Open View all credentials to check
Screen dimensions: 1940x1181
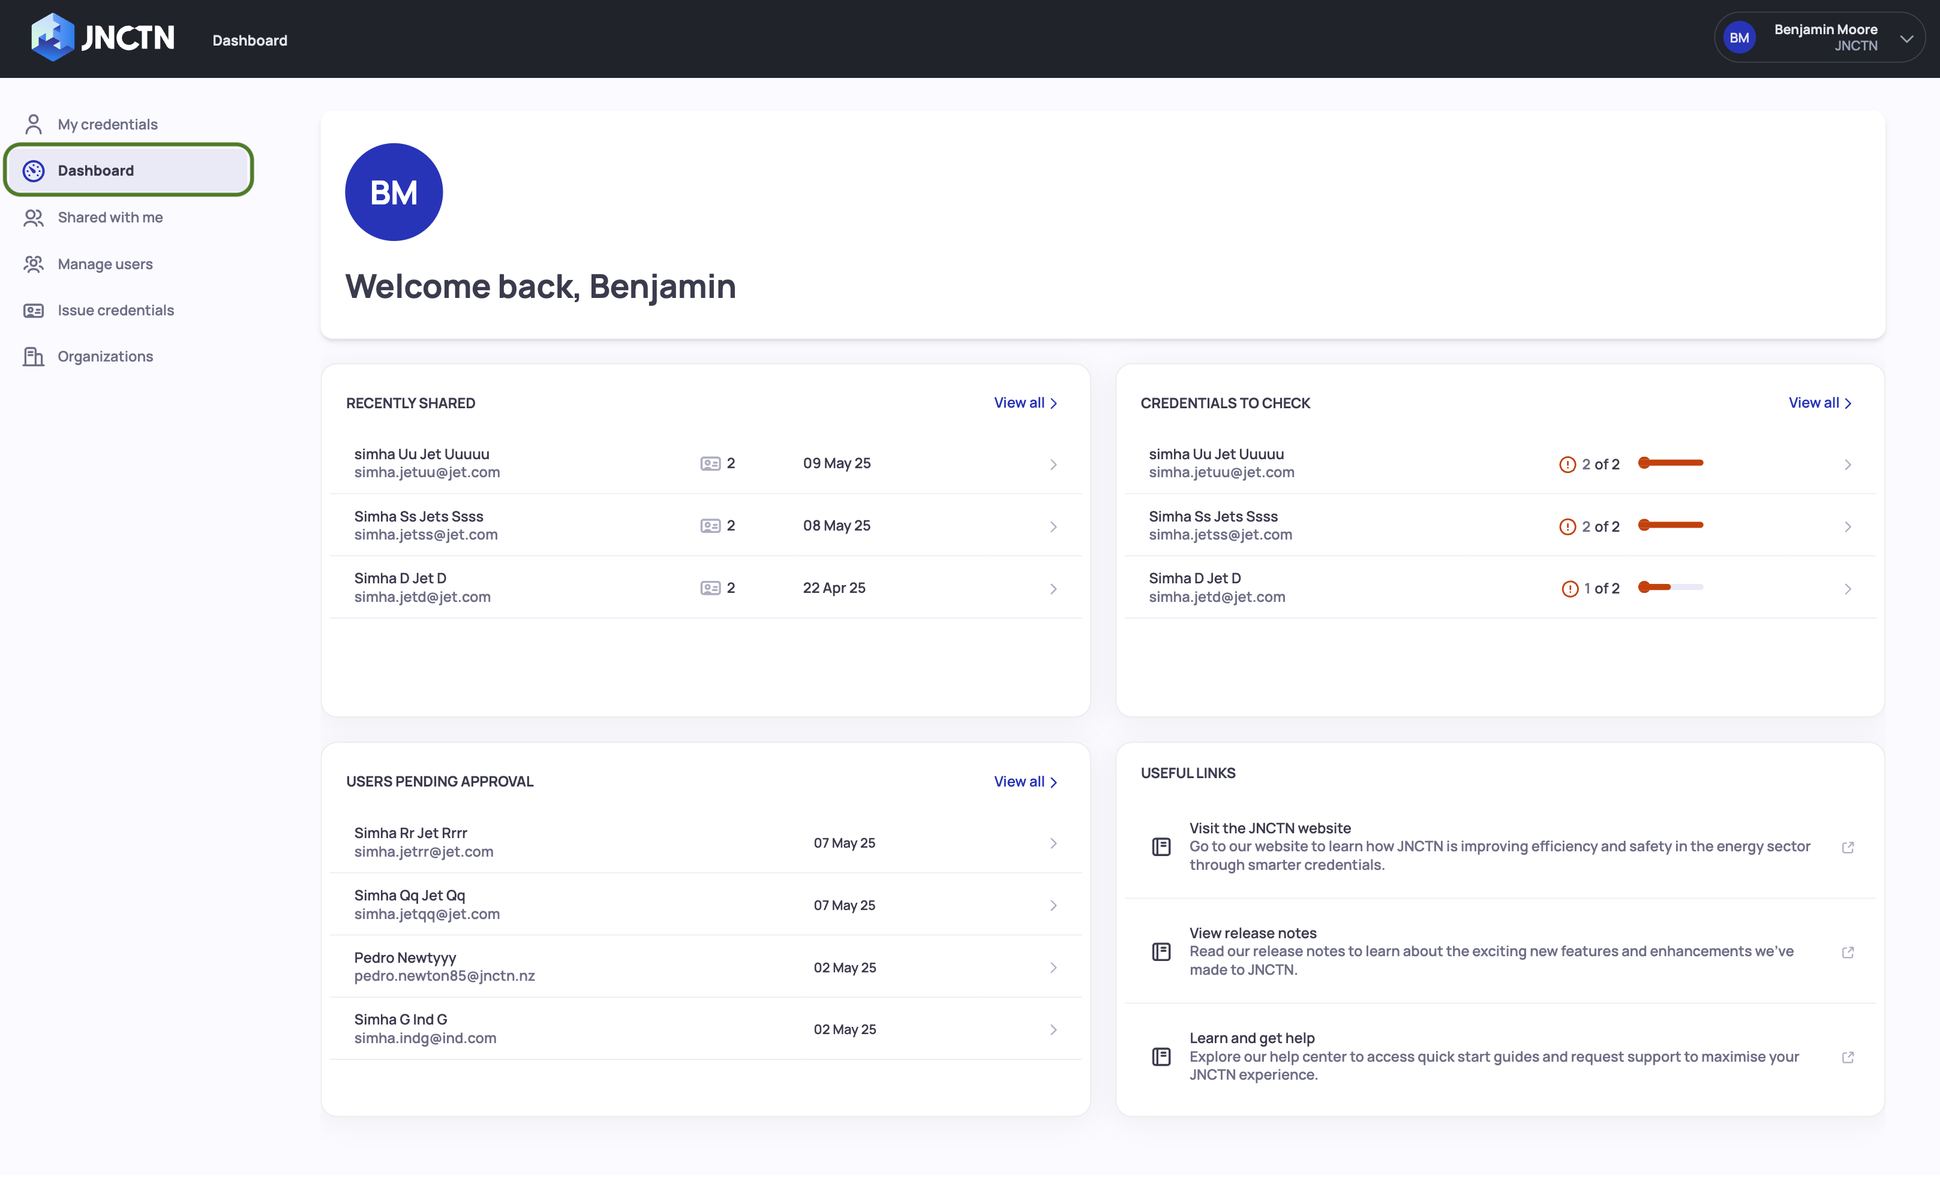pos(1819,403)
